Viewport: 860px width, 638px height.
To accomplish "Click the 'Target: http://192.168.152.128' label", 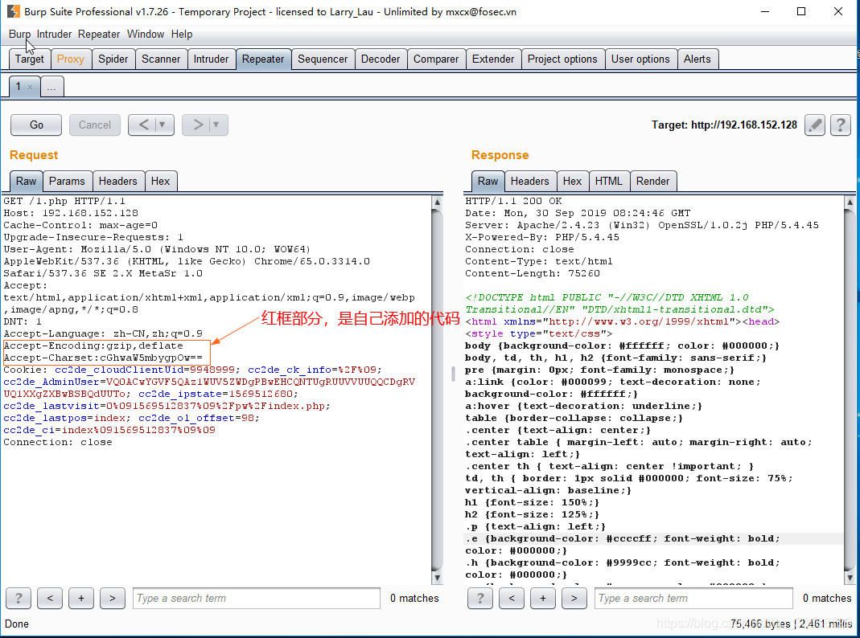I will [x=724, y=125].
